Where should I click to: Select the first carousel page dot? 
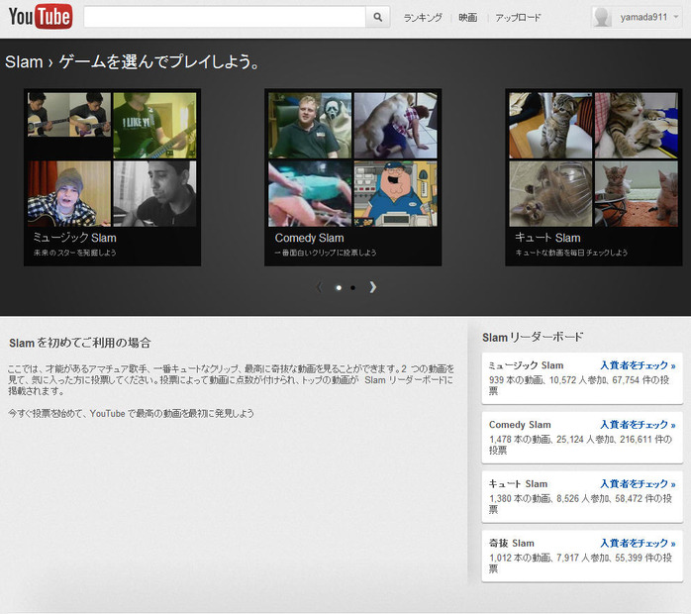339,288
